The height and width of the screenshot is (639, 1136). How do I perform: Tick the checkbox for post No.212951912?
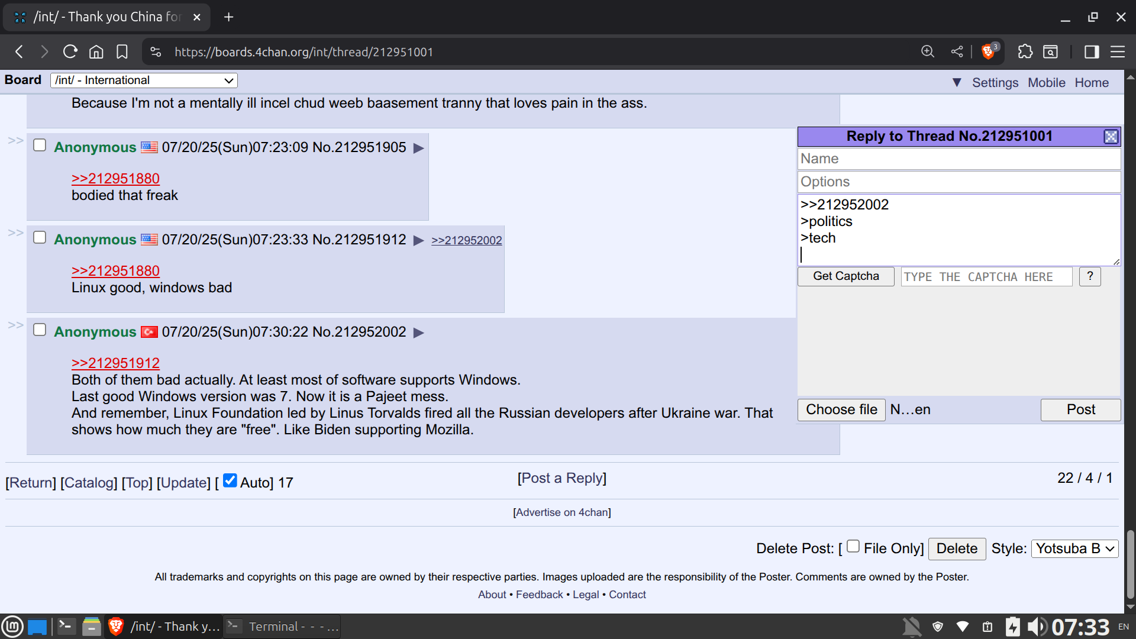40,237
